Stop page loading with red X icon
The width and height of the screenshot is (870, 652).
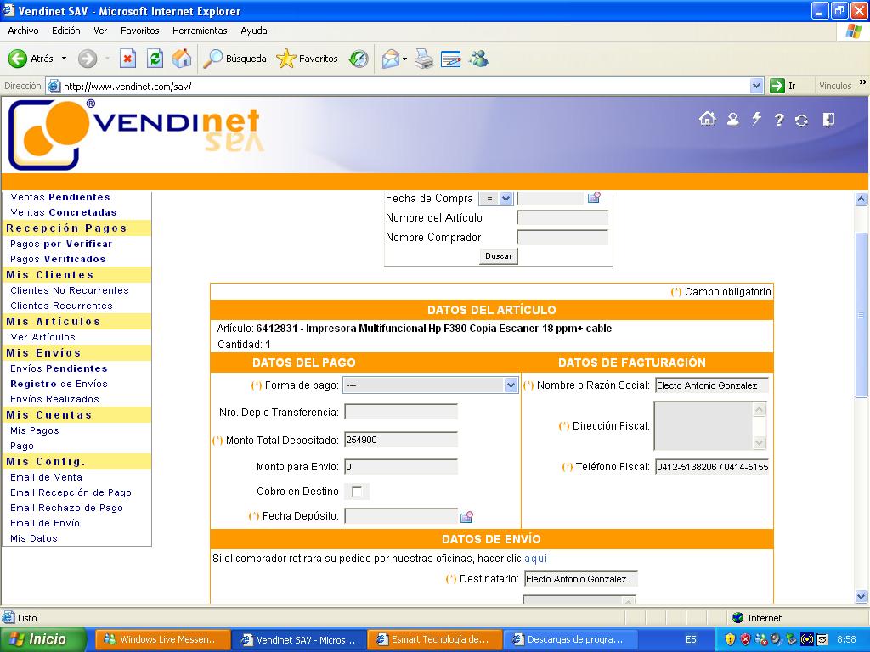click(x=127, y=59)
